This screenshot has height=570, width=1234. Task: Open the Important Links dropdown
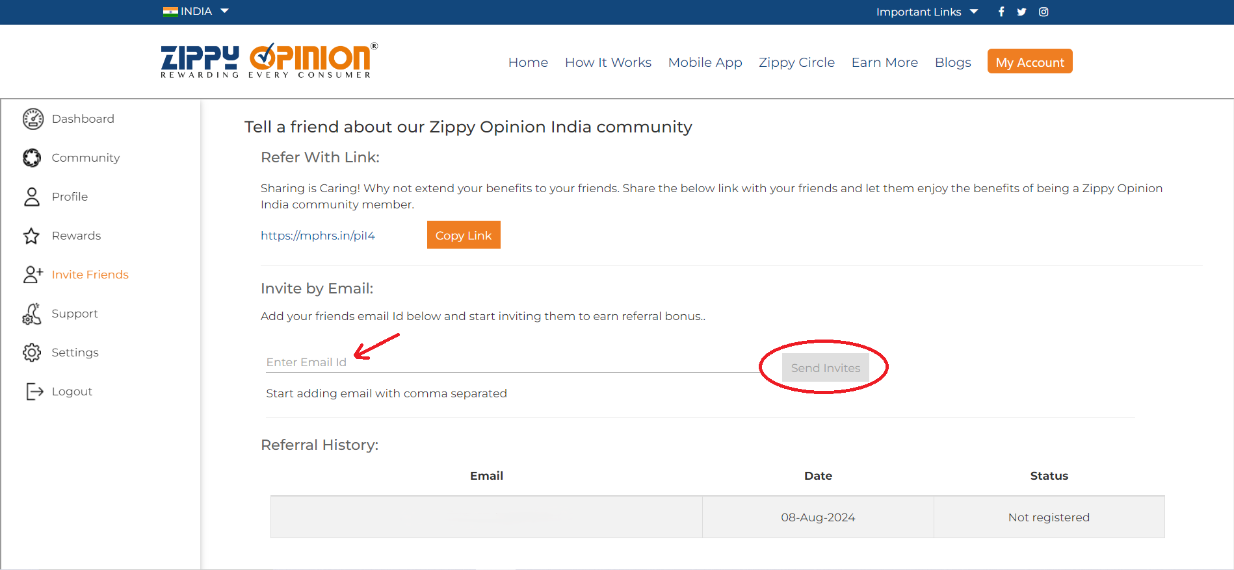click(926, 12)
